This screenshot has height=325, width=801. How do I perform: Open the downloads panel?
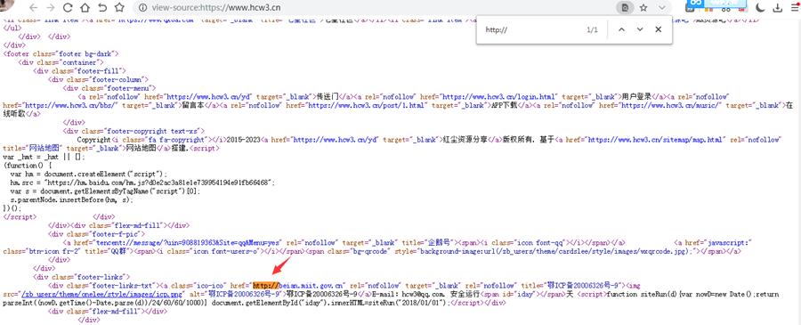[778, 8]
